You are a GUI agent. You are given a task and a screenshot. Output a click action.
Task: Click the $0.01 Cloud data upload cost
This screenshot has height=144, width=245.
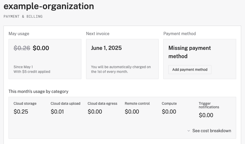coord(57,112)
